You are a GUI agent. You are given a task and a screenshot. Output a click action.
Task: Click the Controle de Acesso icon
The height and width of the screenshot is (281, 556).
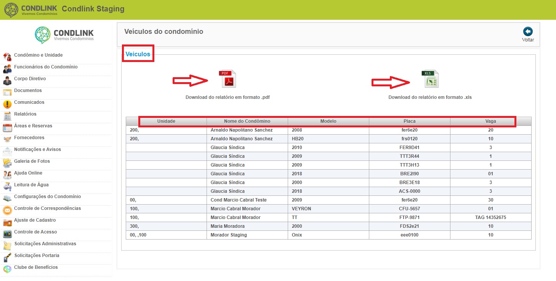[7, 234]
